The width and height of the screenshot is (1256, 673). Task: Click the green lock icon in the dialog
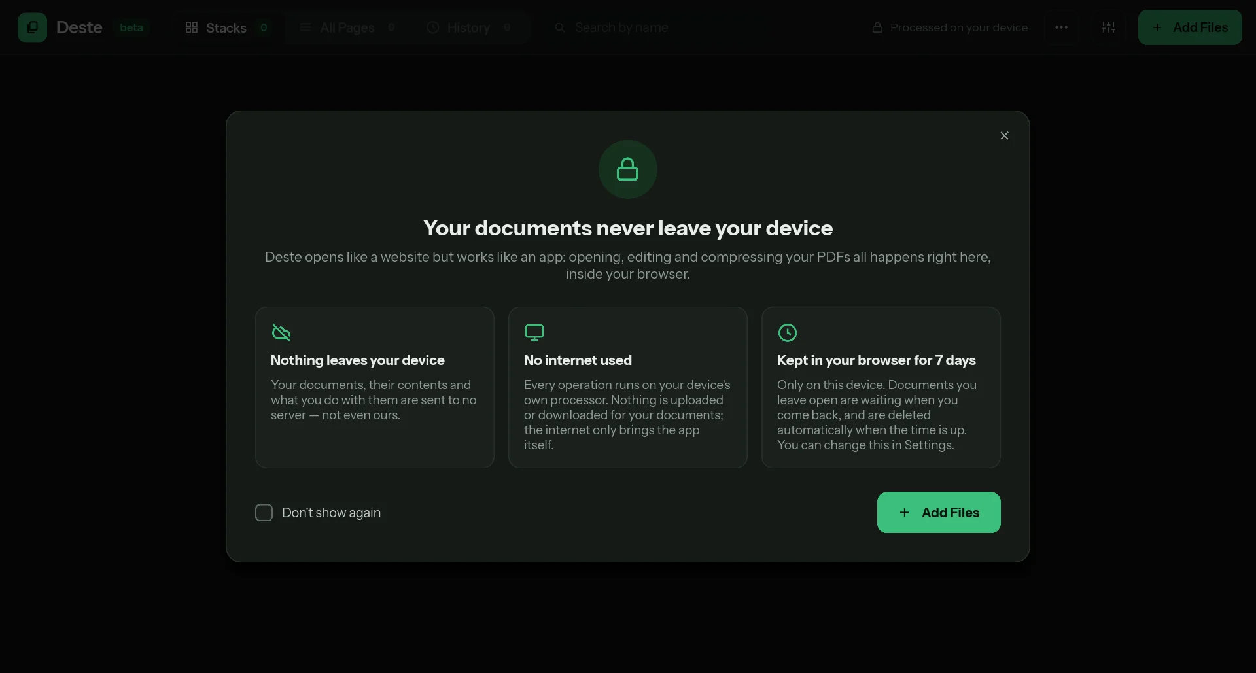[627, 169]
